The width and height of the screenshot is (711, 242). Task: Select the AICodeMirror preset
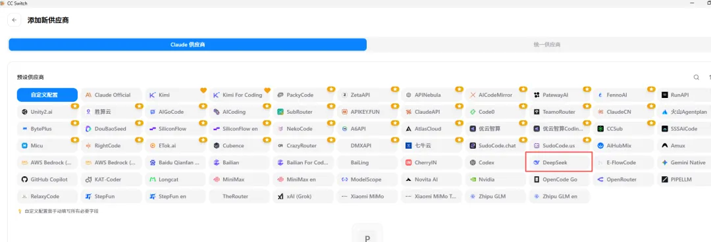pyautogui.click(x=496, y=95)
